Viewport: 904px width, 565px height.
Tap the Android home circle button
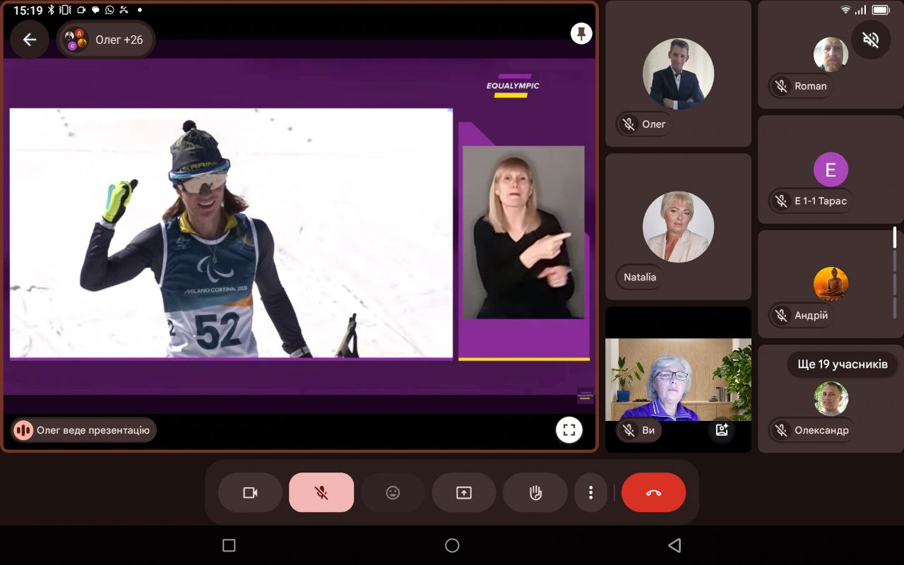tap(452, 545)
